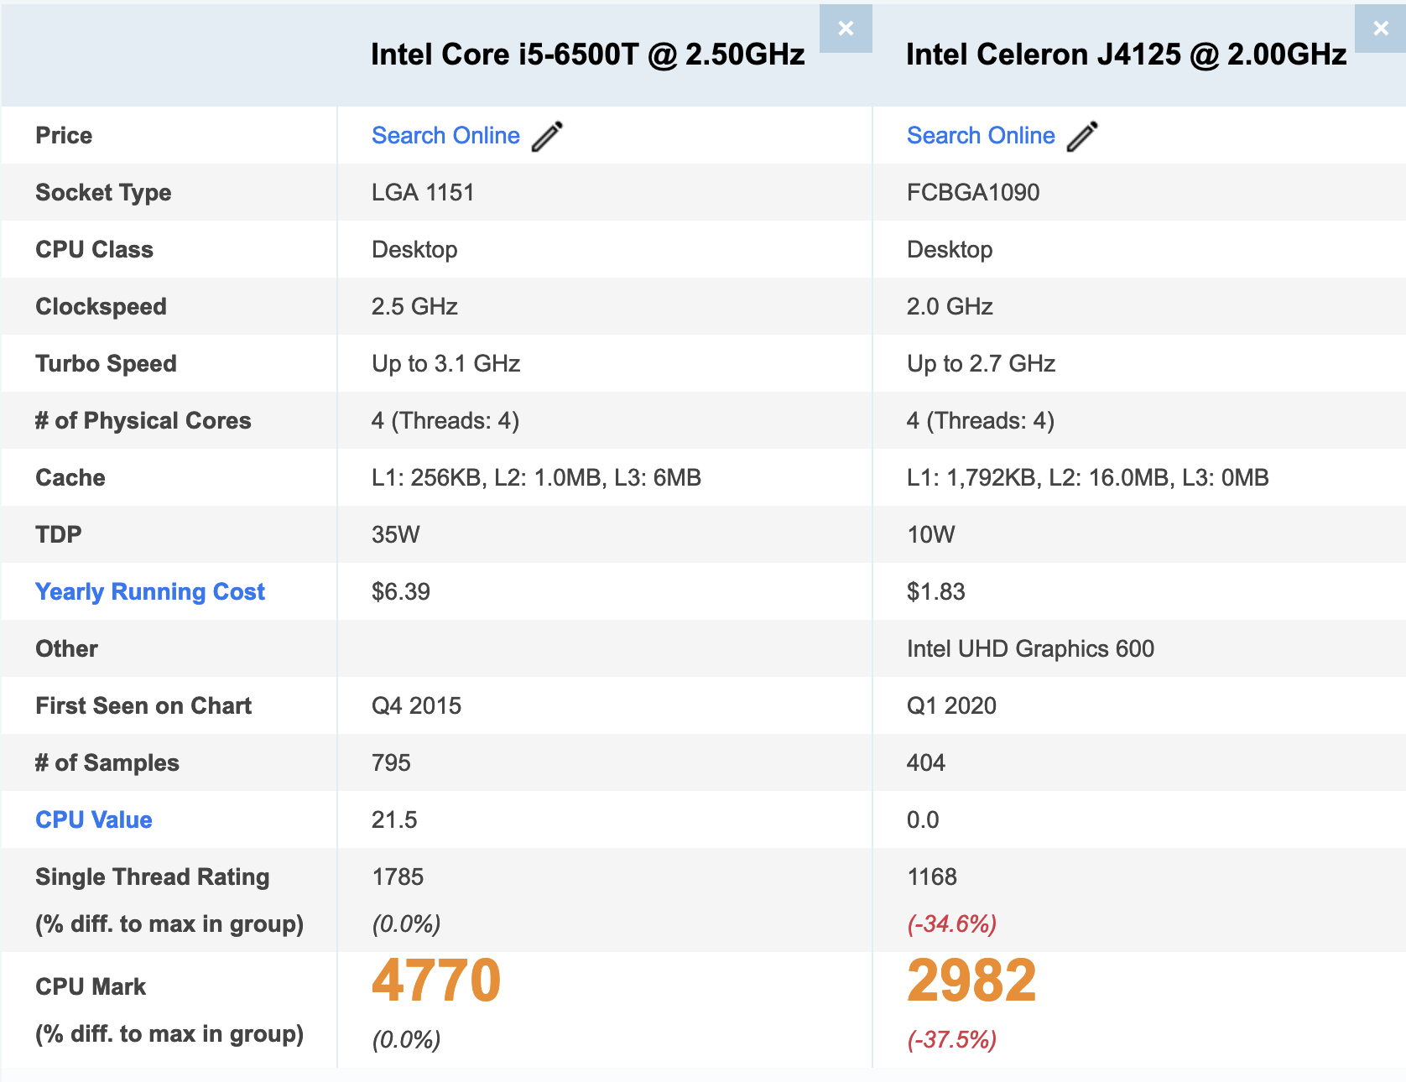Select the Celeron cache value starting L1: 1,792KB

[x=1087, y=478]
